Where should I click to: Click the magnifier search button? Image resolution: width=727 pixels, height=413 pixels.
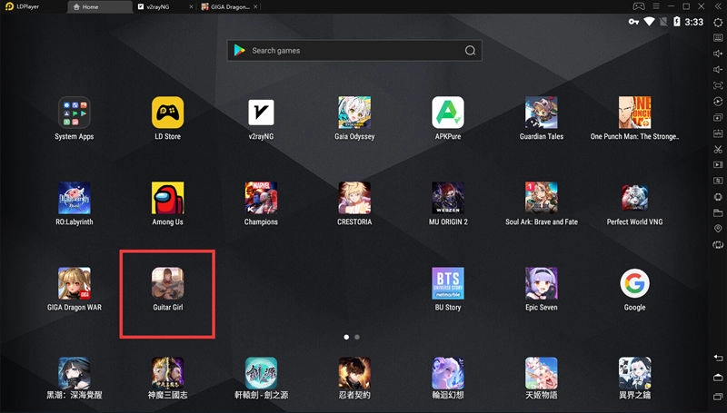(x=470, y=51)
